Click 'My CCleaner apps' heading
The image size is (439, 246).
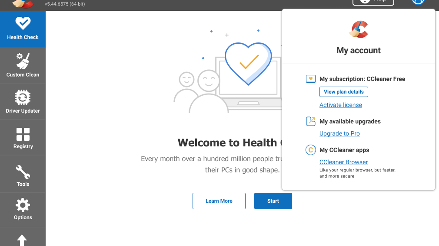344,150
